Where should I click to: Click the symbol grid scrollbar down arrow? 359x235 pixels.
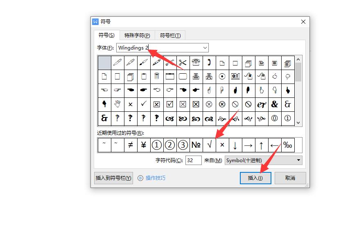(x=298, y=122)
